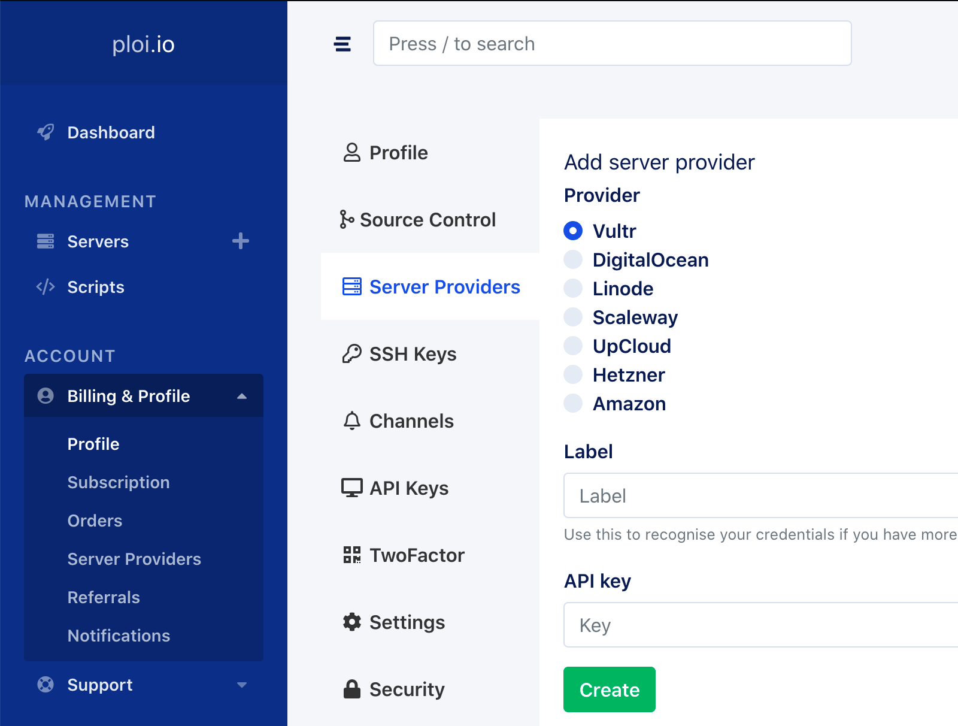Open the Channels tab

[430, 421]
